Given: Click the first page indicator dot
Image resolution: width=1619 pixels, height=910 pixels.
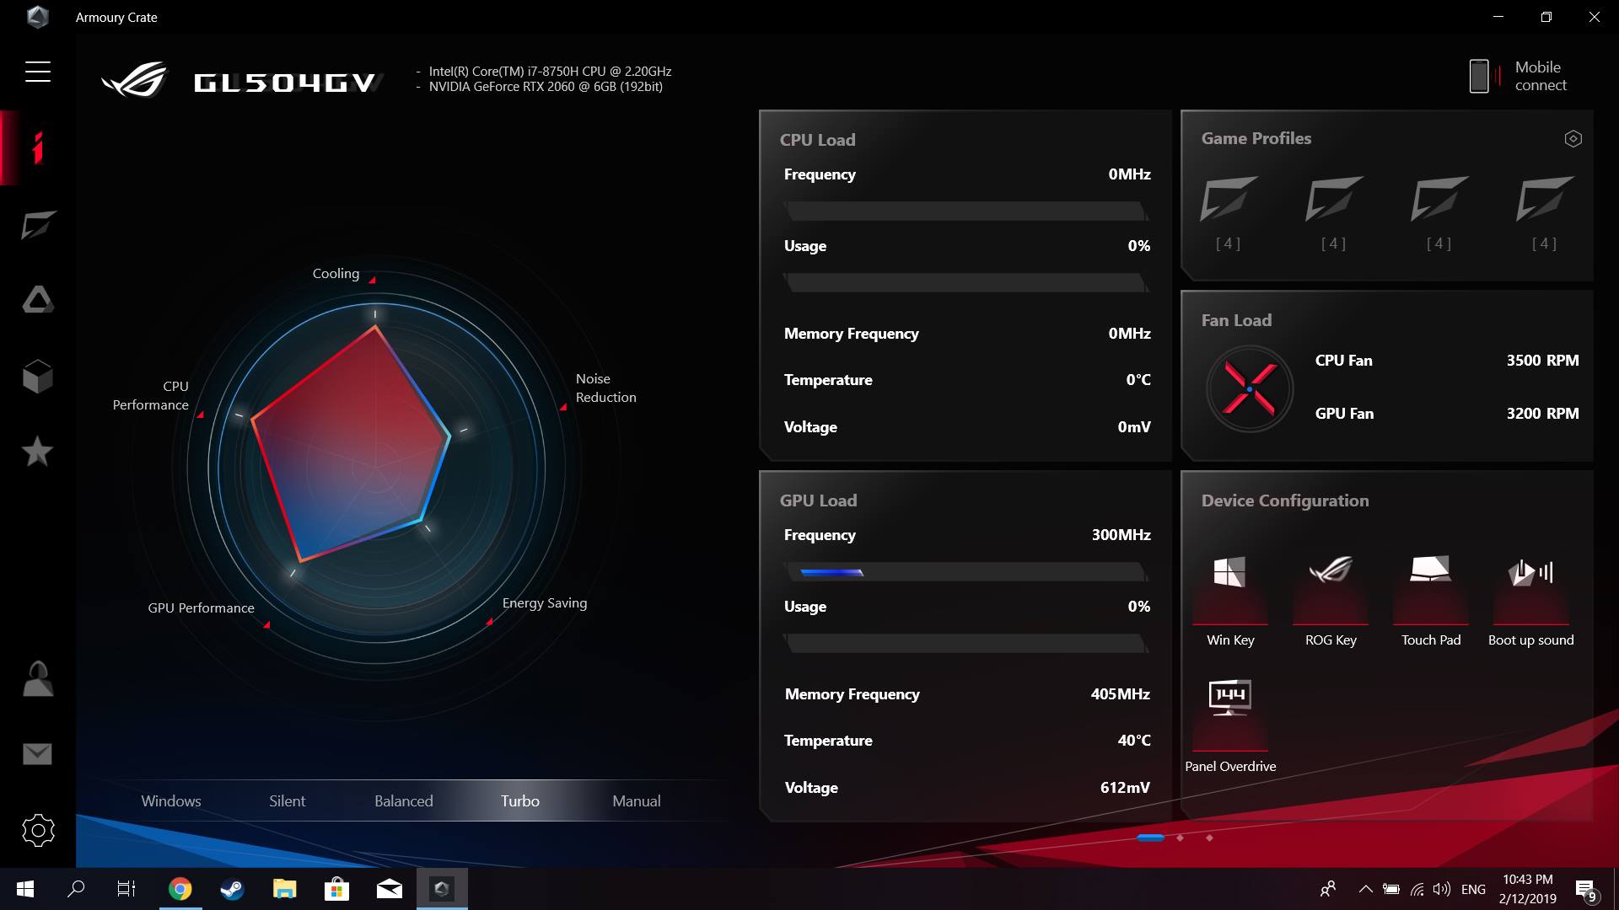Looking at the screenshot, I should tap(1150, 838).
